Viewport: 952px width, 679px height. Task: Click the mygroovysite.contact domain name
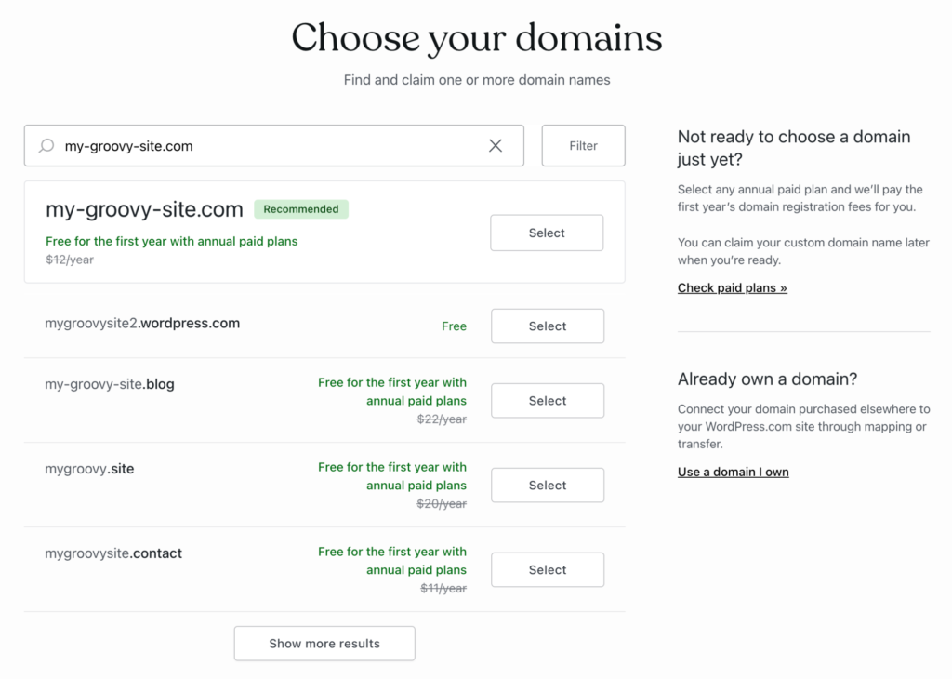(x=113, y=553)
